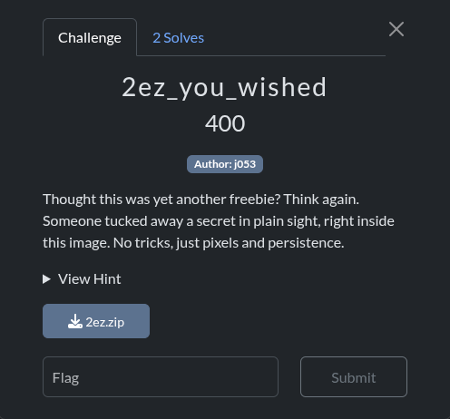
Task: Click the Author: j053 badge
Action: pyautogui.click(x=225, y=164)
